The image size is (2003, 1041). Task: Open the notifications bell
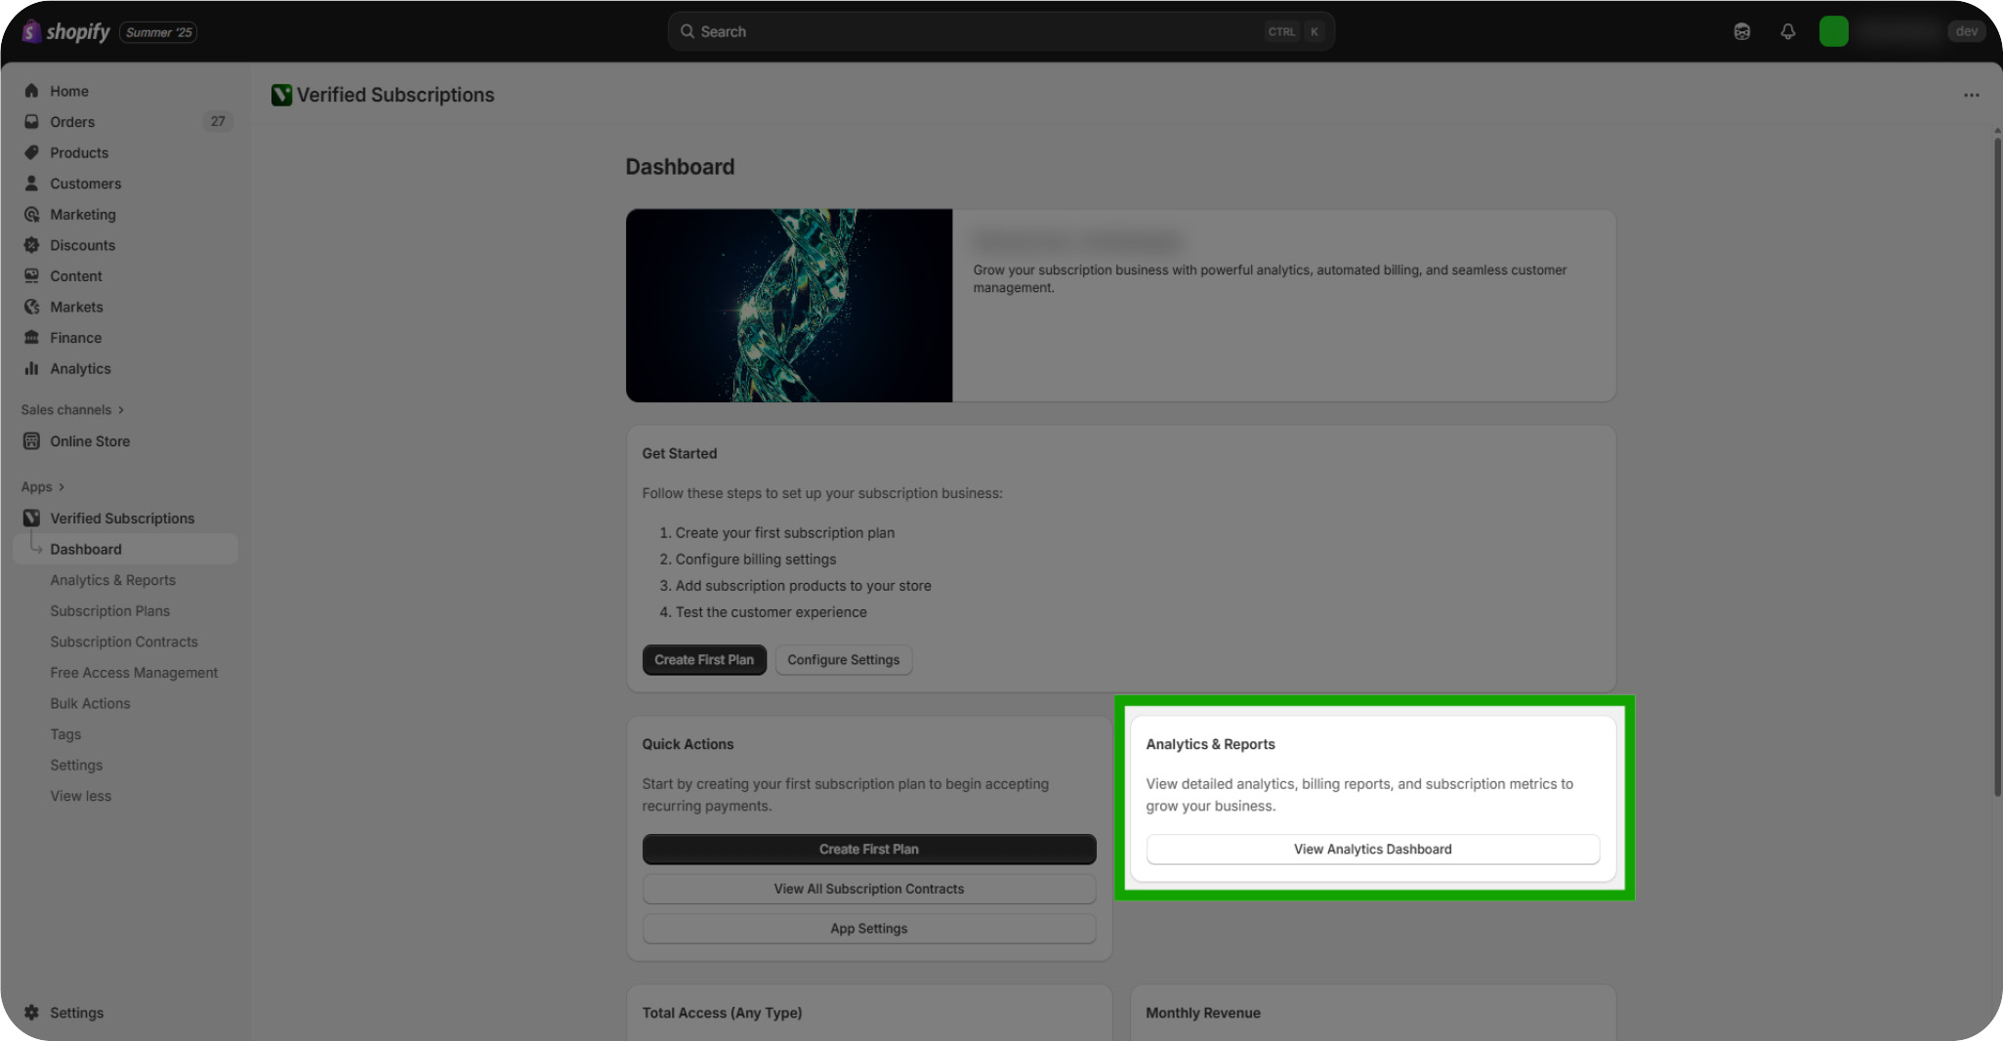(1787, 31)
